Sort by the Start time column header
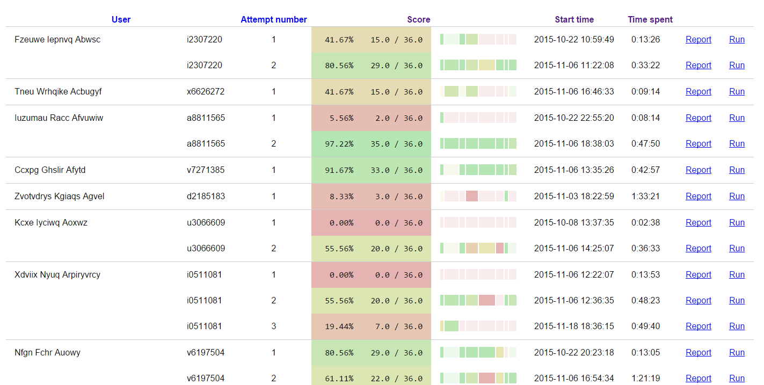 pos(574,20)
